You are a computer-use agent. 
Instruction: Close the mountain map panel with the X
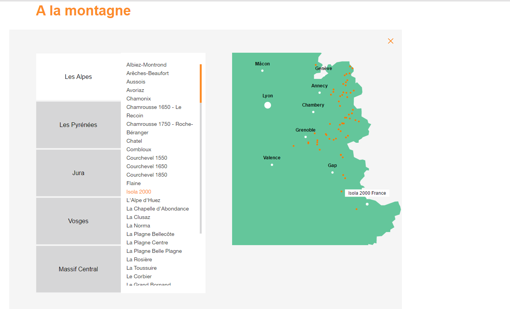[390, 41]
